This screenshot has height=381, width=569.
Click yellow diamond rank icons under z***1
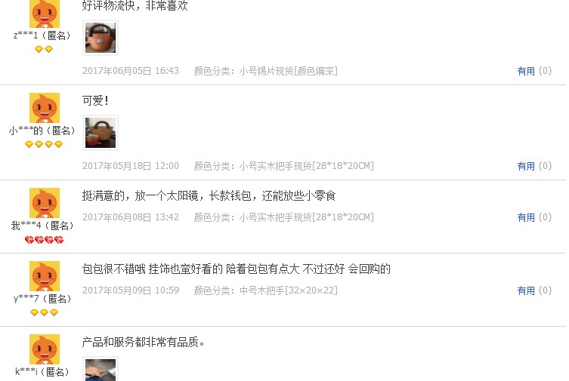44,49
